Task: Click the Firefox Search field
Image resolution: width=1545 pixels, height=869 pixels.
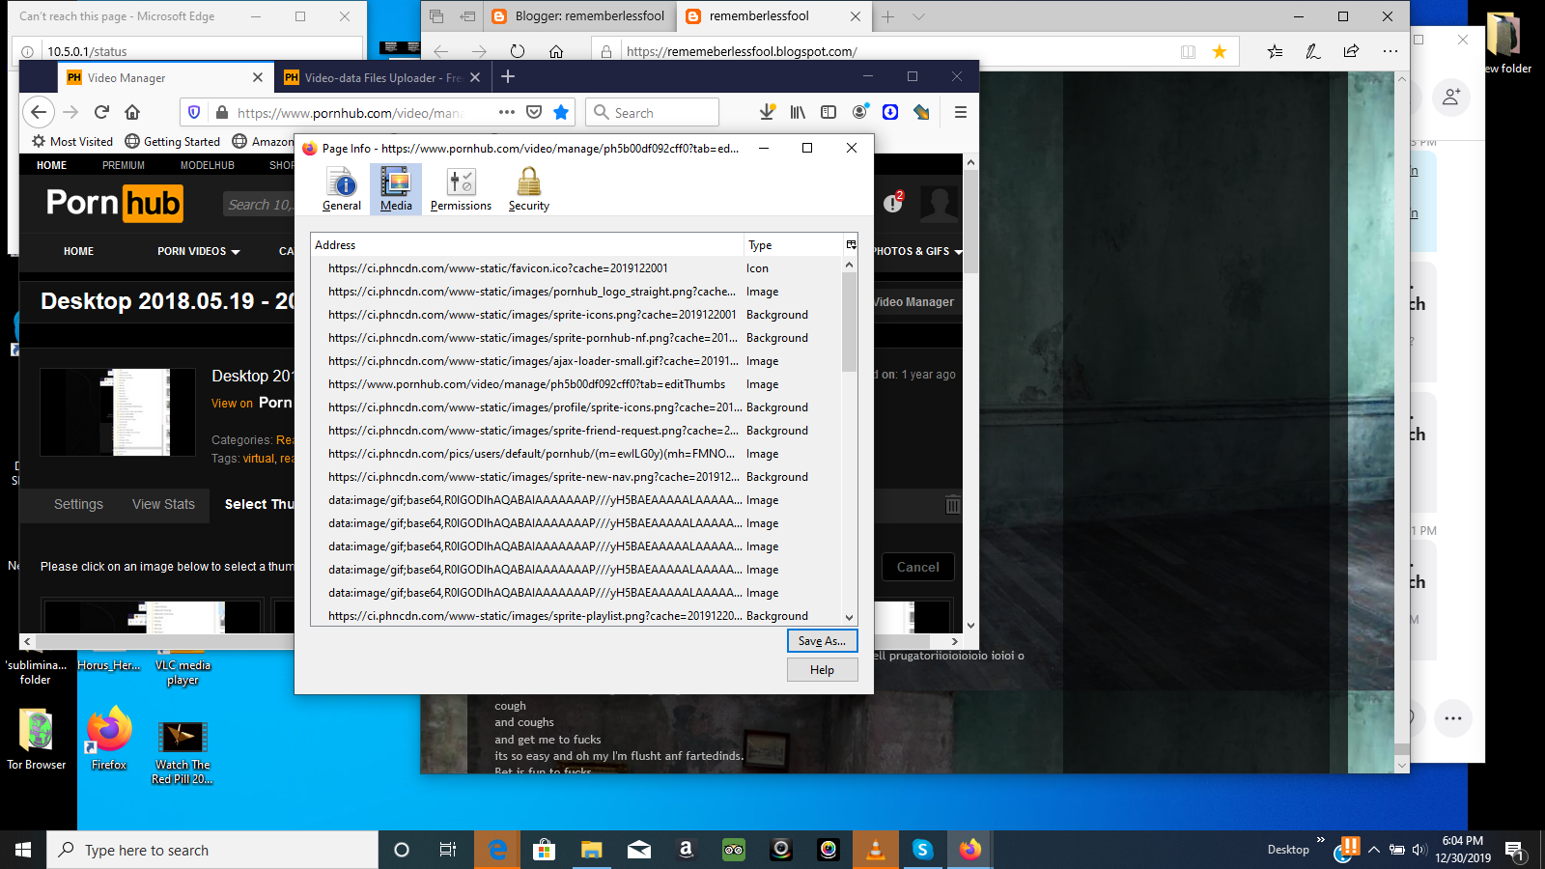Action: coord(652,112)
